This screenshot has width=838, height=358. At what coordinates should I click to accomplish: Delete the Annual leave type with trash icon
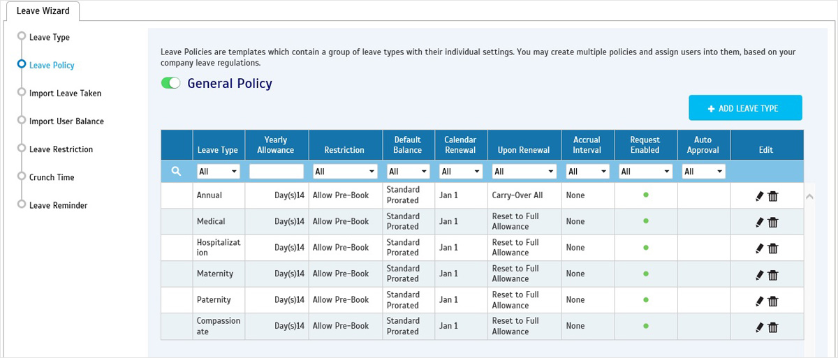[773, 196]
